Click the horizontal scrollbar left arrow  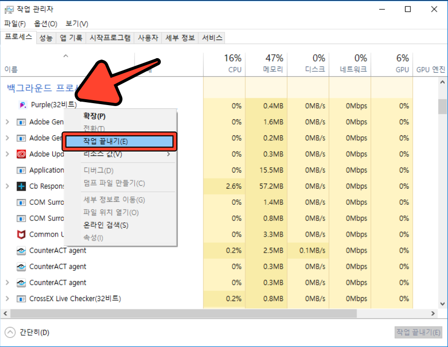5,314
